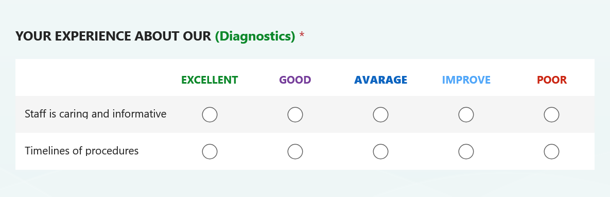Click the Timelines of procedures row label

(x=82, y=151)
